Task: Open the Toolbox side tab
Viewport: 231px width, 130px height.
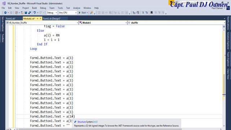Action: coord(3,38)
